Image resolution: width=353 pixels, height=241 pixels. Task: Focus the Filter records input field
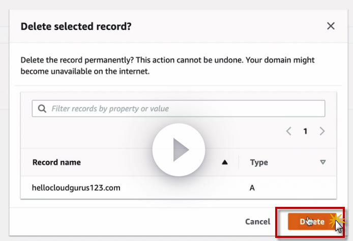coord(183,109)
